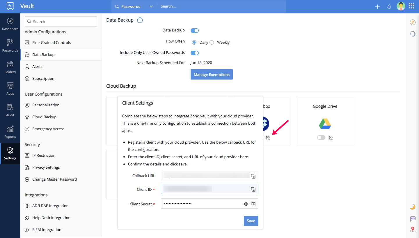Open the user profile avatar menu

click(401, 6)
